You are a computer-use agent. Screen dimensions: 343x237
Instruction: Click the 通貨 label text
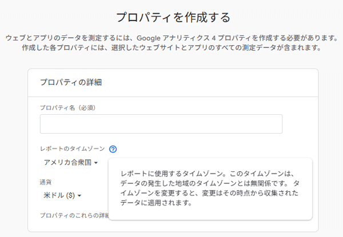tap(46, 182)
